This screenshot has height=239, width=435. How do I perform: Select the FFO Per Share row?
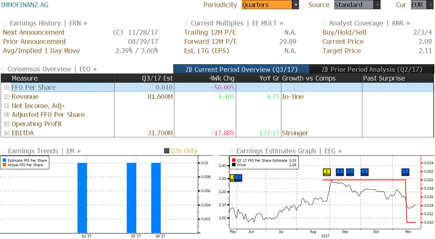pyautogui.click(x=217, y=87)
